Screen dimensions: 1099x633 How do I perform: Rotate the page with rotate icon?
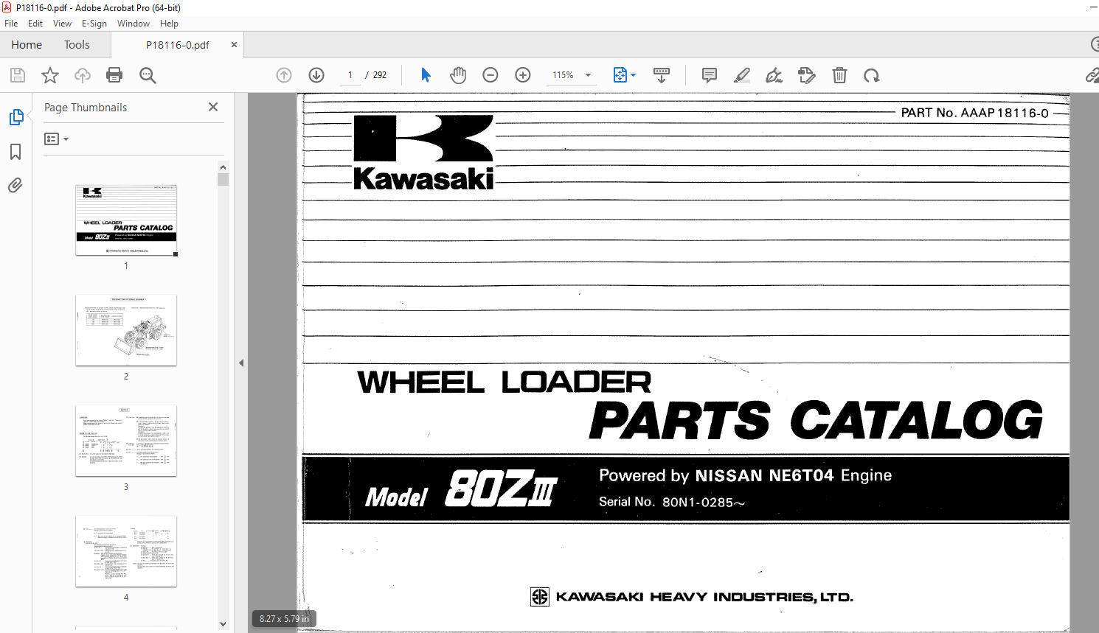click(x=872, y=75)
